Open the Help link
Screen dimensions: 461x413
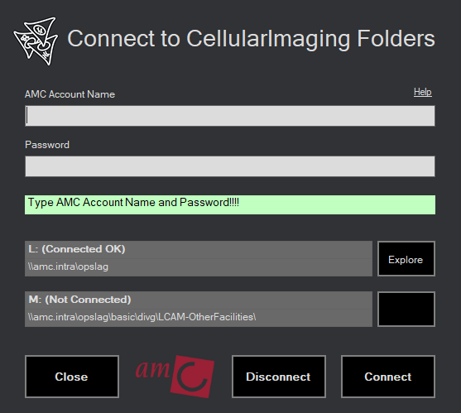pyautogui.click(x=422, y=92)
